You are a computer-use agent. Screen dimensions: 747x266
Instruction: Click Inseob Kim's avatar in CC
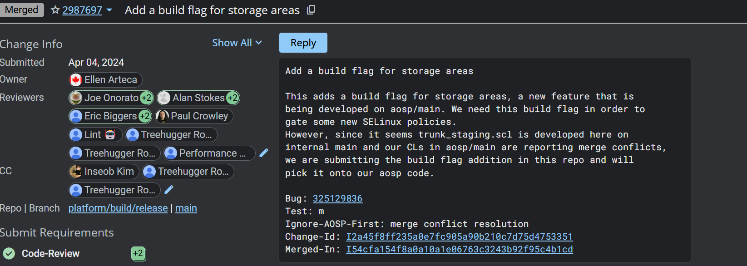pyautogui.click(x=76, y=172)
